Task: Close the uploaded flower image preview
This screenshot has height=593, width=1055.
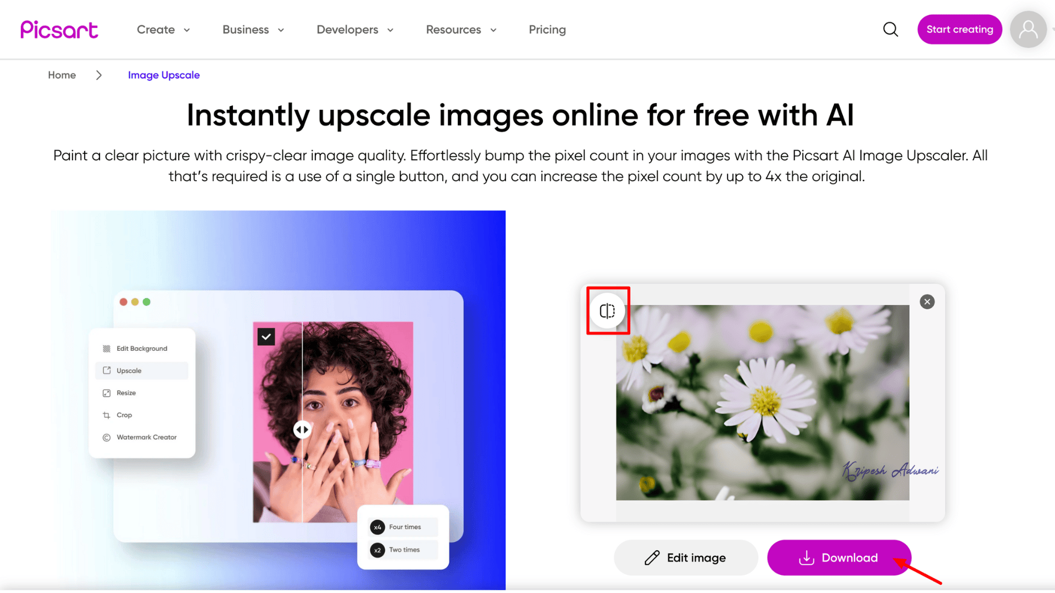Action: pyautogui.click(x=927, y=302)
